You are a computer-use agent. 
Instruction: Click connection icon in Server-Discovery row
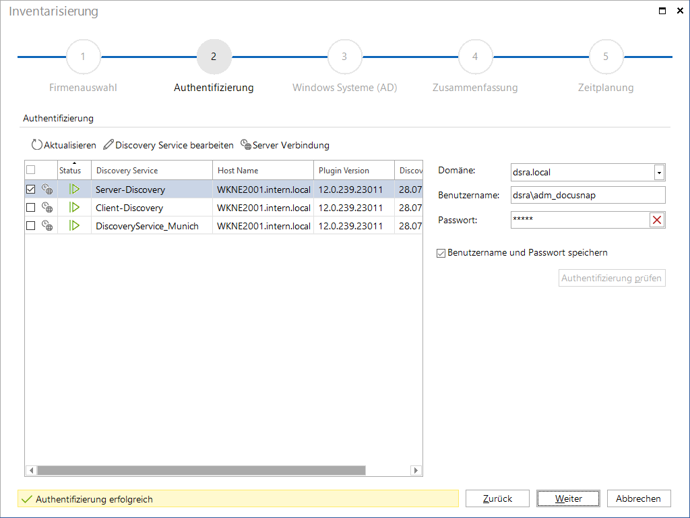click(47, 190)
